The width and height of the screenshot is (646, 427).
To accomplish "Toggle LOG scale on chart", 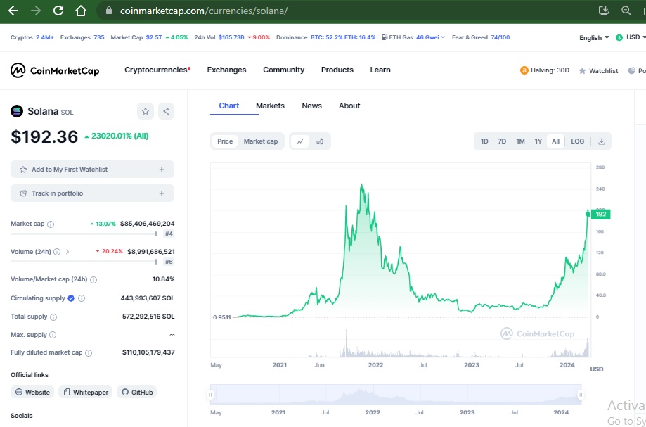I will [x=578, y=141].
